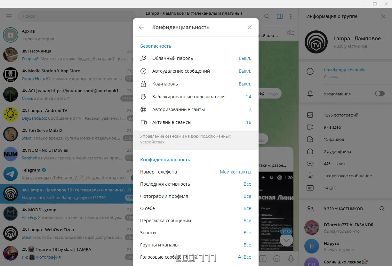Open Облачный пароль setting
The width and height of the screenshot is (392, 266).
(196, 58)
